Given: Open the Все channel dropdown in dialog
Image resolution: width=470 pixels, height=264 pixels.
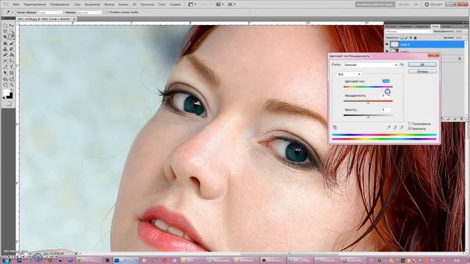Looking at the screenshot, I should click(x=350, y=74).
